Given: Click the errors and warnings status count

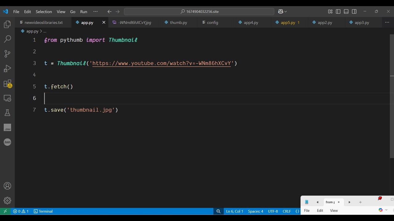Looking at the screenshot, I should click(21, 211).
